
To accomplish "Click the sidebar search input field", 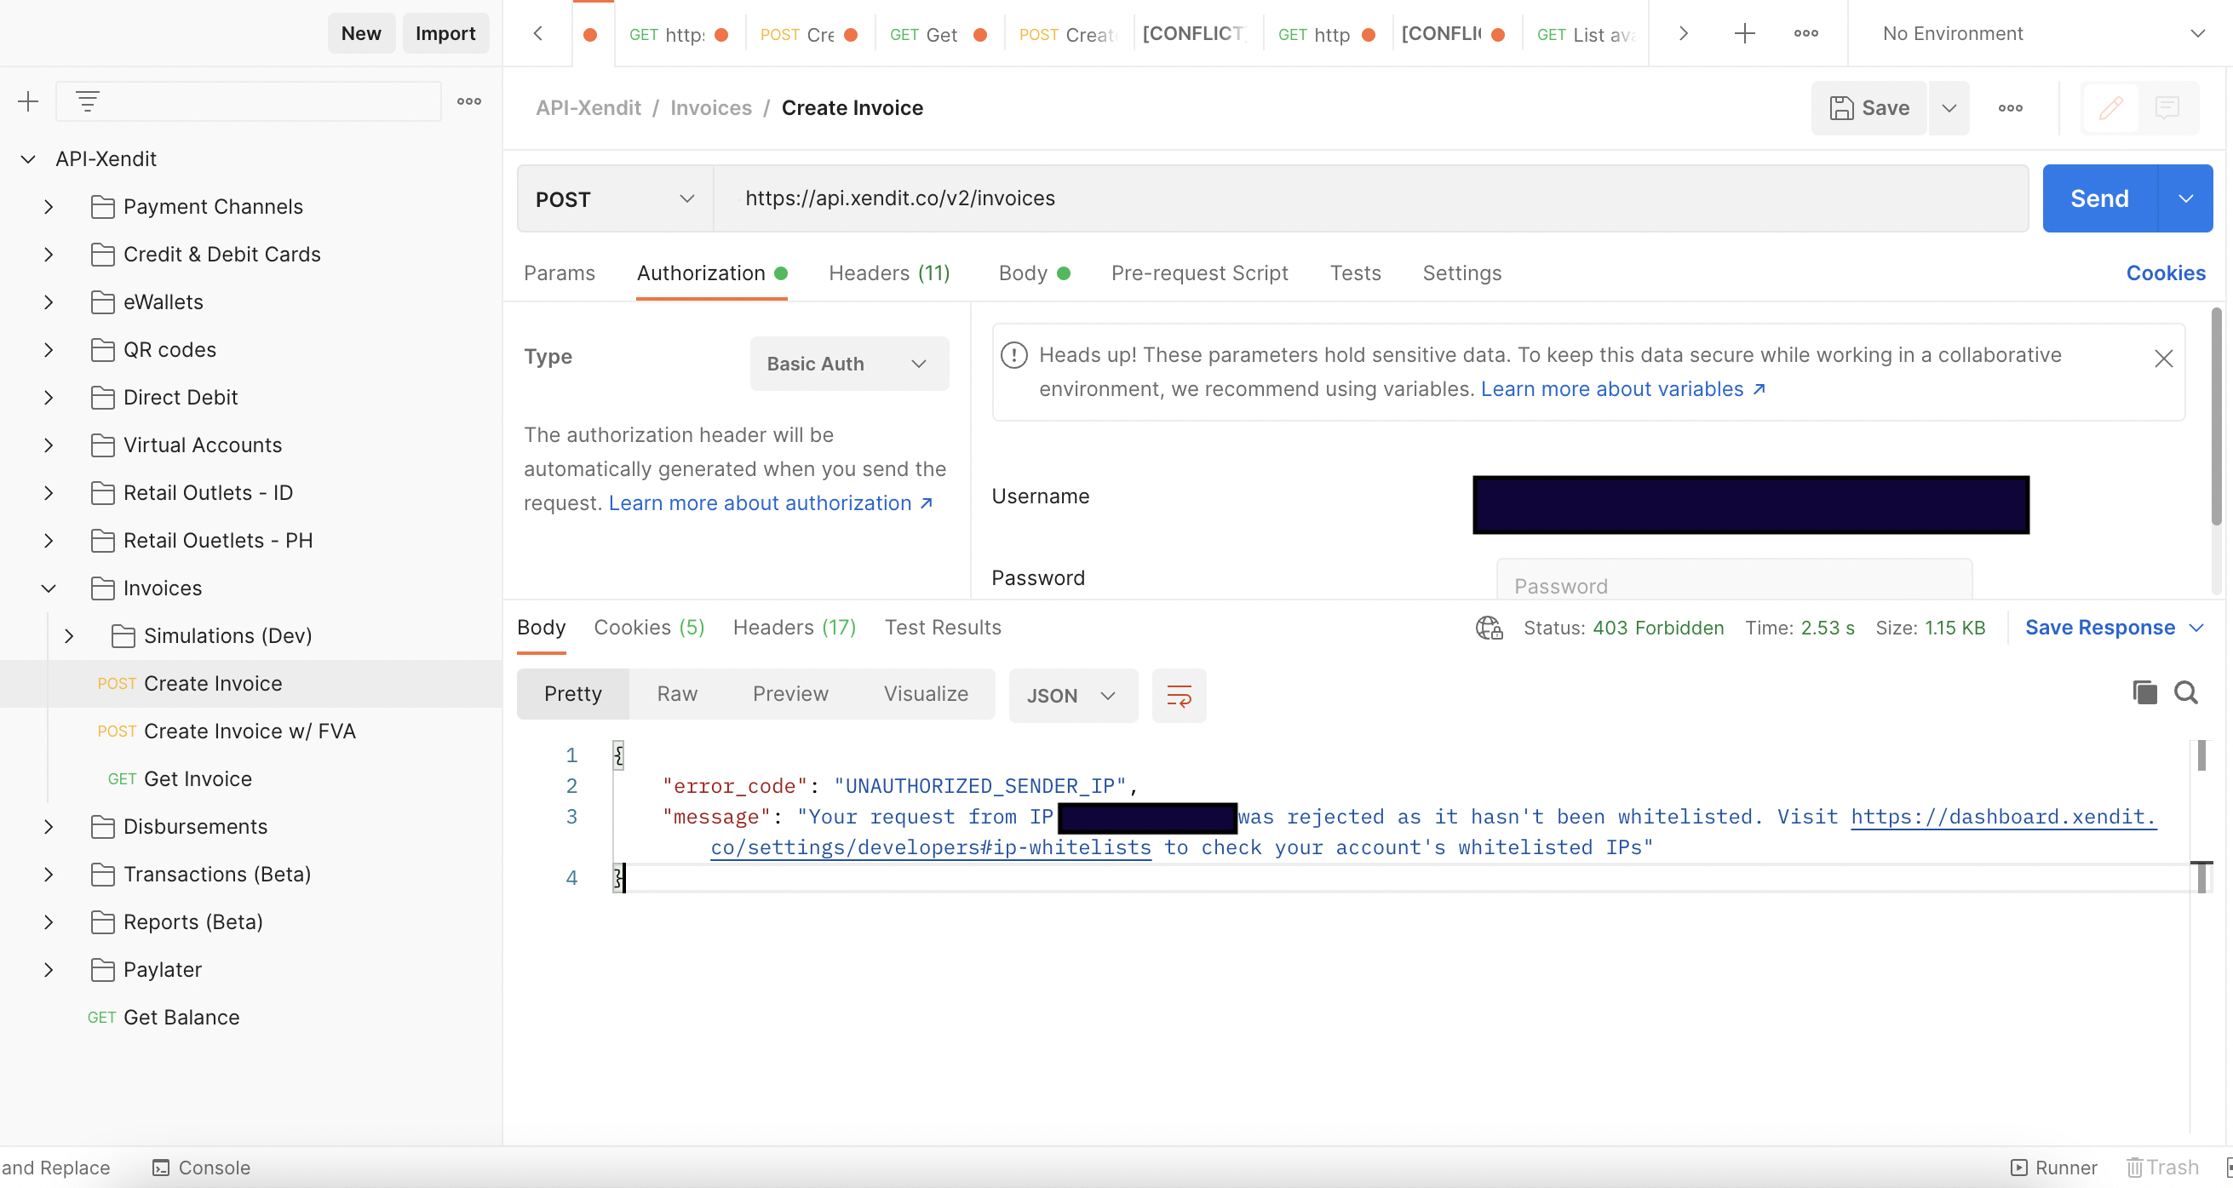I will tap(248, 101).
